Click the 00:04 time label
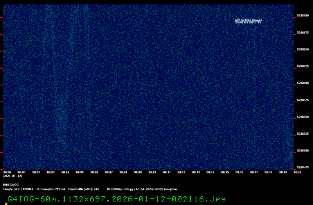 [x=65, y=172]
